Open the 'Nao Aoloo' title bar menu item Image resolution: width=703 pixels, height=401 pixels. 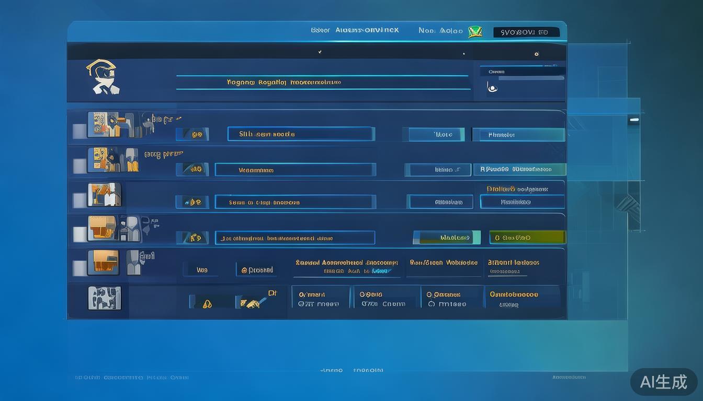click(440, 31)
